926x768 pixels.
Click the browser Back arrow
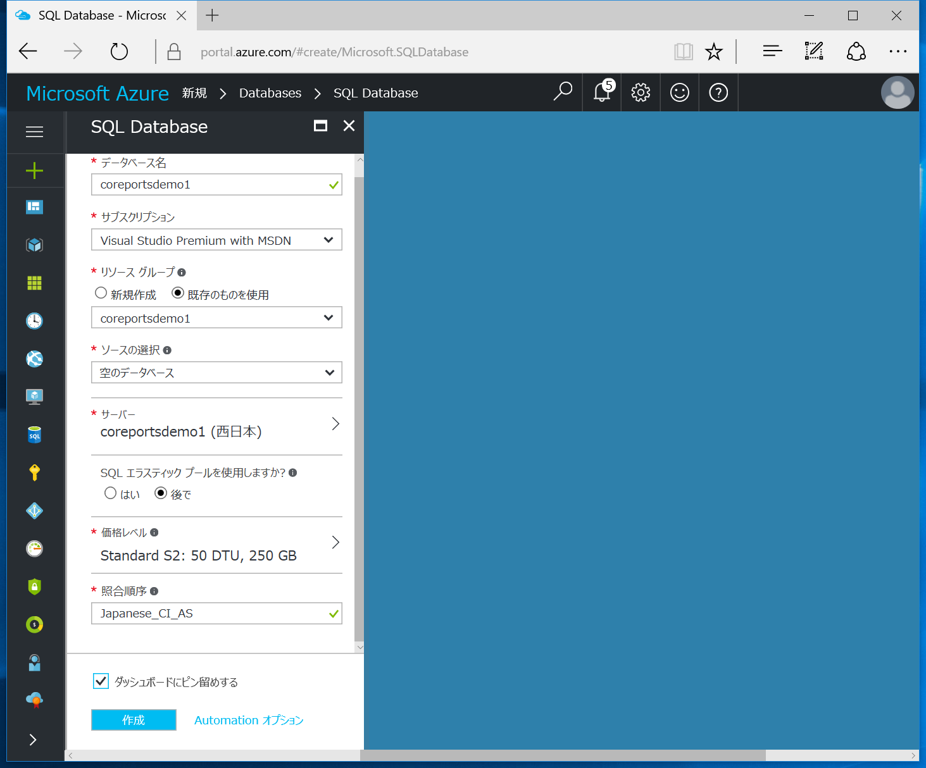(x=28, y=51)
